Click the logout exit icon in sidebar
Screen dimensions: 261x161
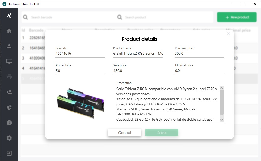point(9,153)
